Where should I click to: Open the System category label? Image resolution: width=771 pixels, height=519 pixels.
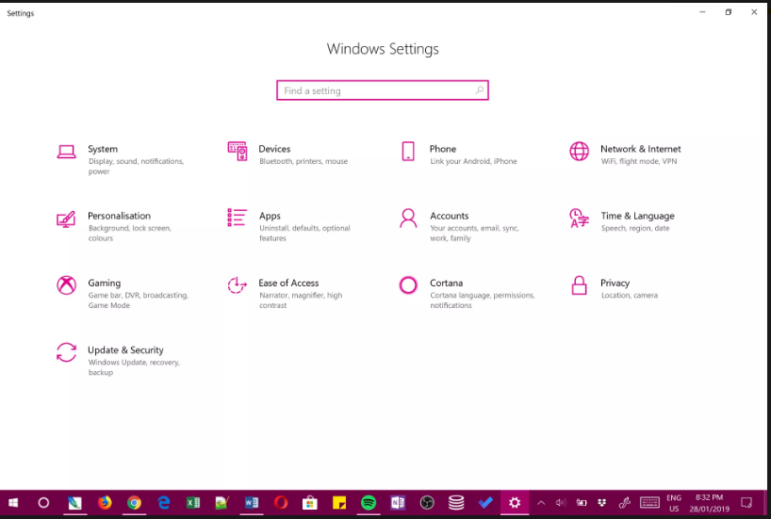click(103, 149)
